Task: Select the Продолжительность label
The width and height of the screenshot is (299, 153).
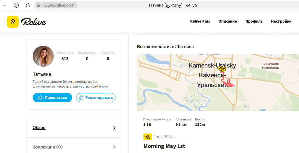Action: click(x=157, y=119)
